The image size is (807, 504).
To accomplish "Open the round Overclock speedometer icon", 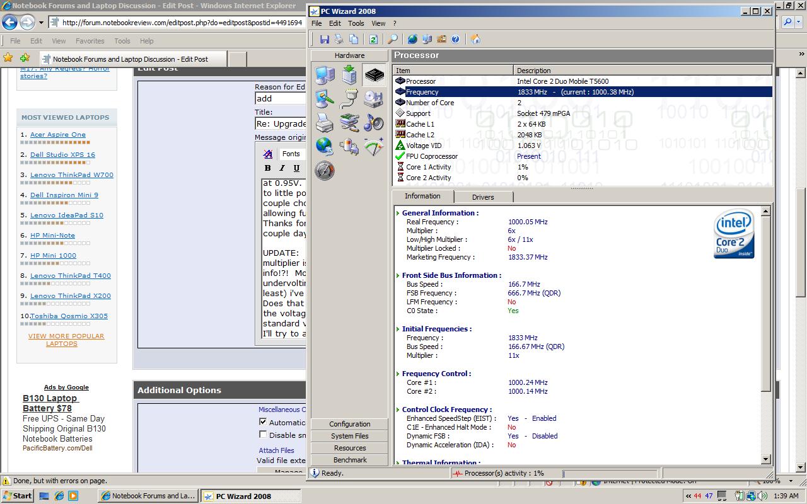I will click(325, 170).
